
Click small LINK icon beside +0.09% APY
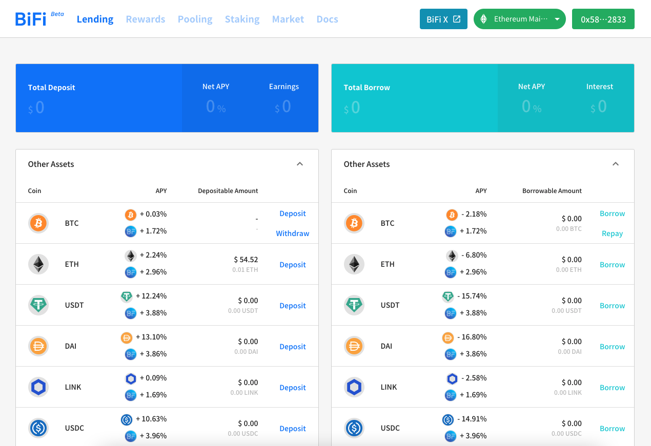[131, 378]
